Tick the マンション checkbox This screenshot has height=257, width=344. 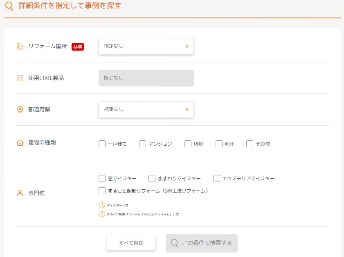pyautogui.click(x=143, y=144)
